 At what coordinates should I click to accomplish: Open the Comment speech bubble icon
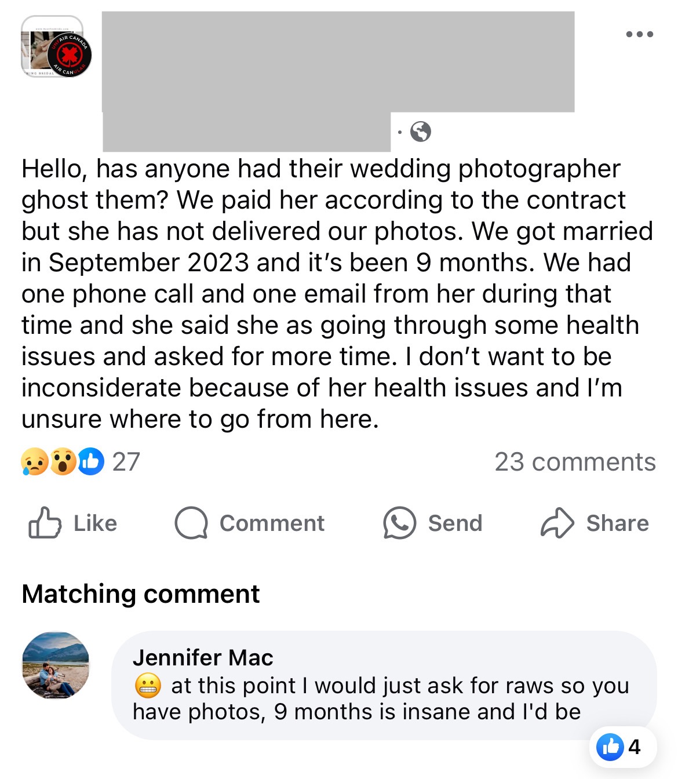pos(191,522)
